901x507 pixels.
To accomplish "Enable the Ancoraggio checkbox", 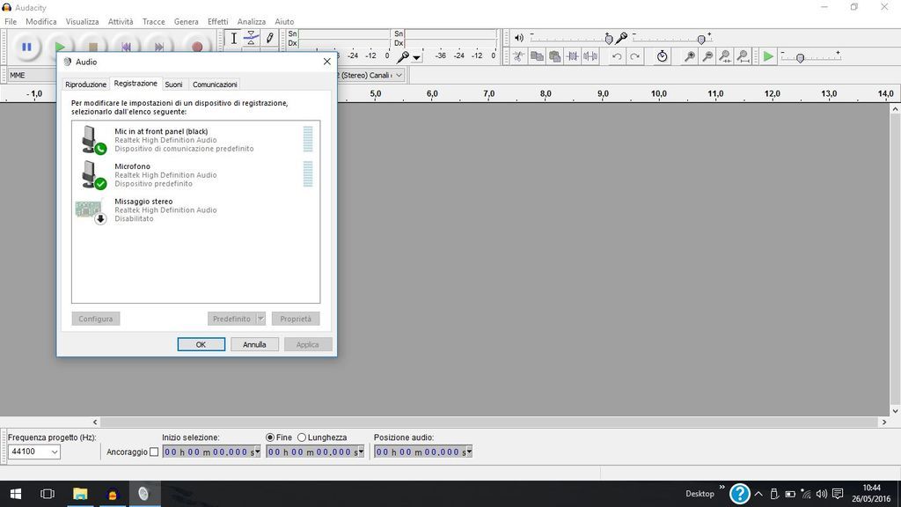I will click(154, 452).
